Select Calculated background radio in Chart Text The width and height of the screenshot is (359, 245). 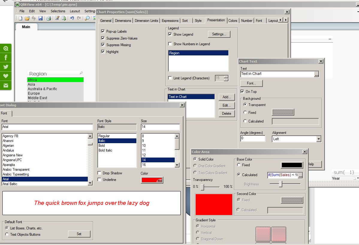coord(245,121)
